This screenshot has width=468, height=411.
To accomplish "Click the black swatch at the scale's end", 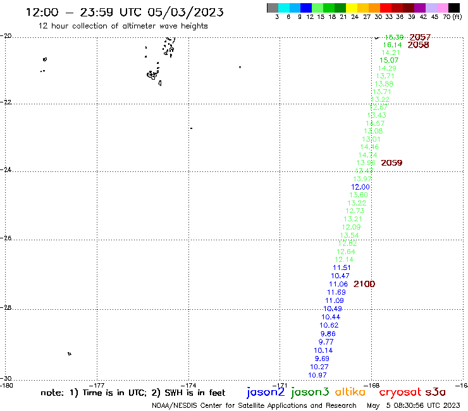I will coord(454,8).
